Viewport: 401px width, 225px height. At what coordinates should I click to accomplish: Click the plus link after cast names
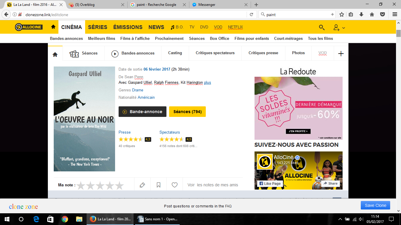(208, 83)
